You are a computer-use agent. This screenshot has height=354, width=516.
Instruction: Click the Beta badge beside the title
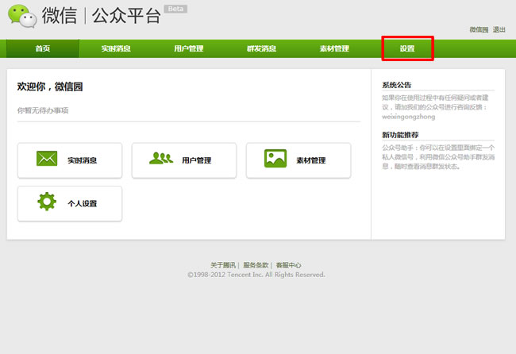[175, 9]
